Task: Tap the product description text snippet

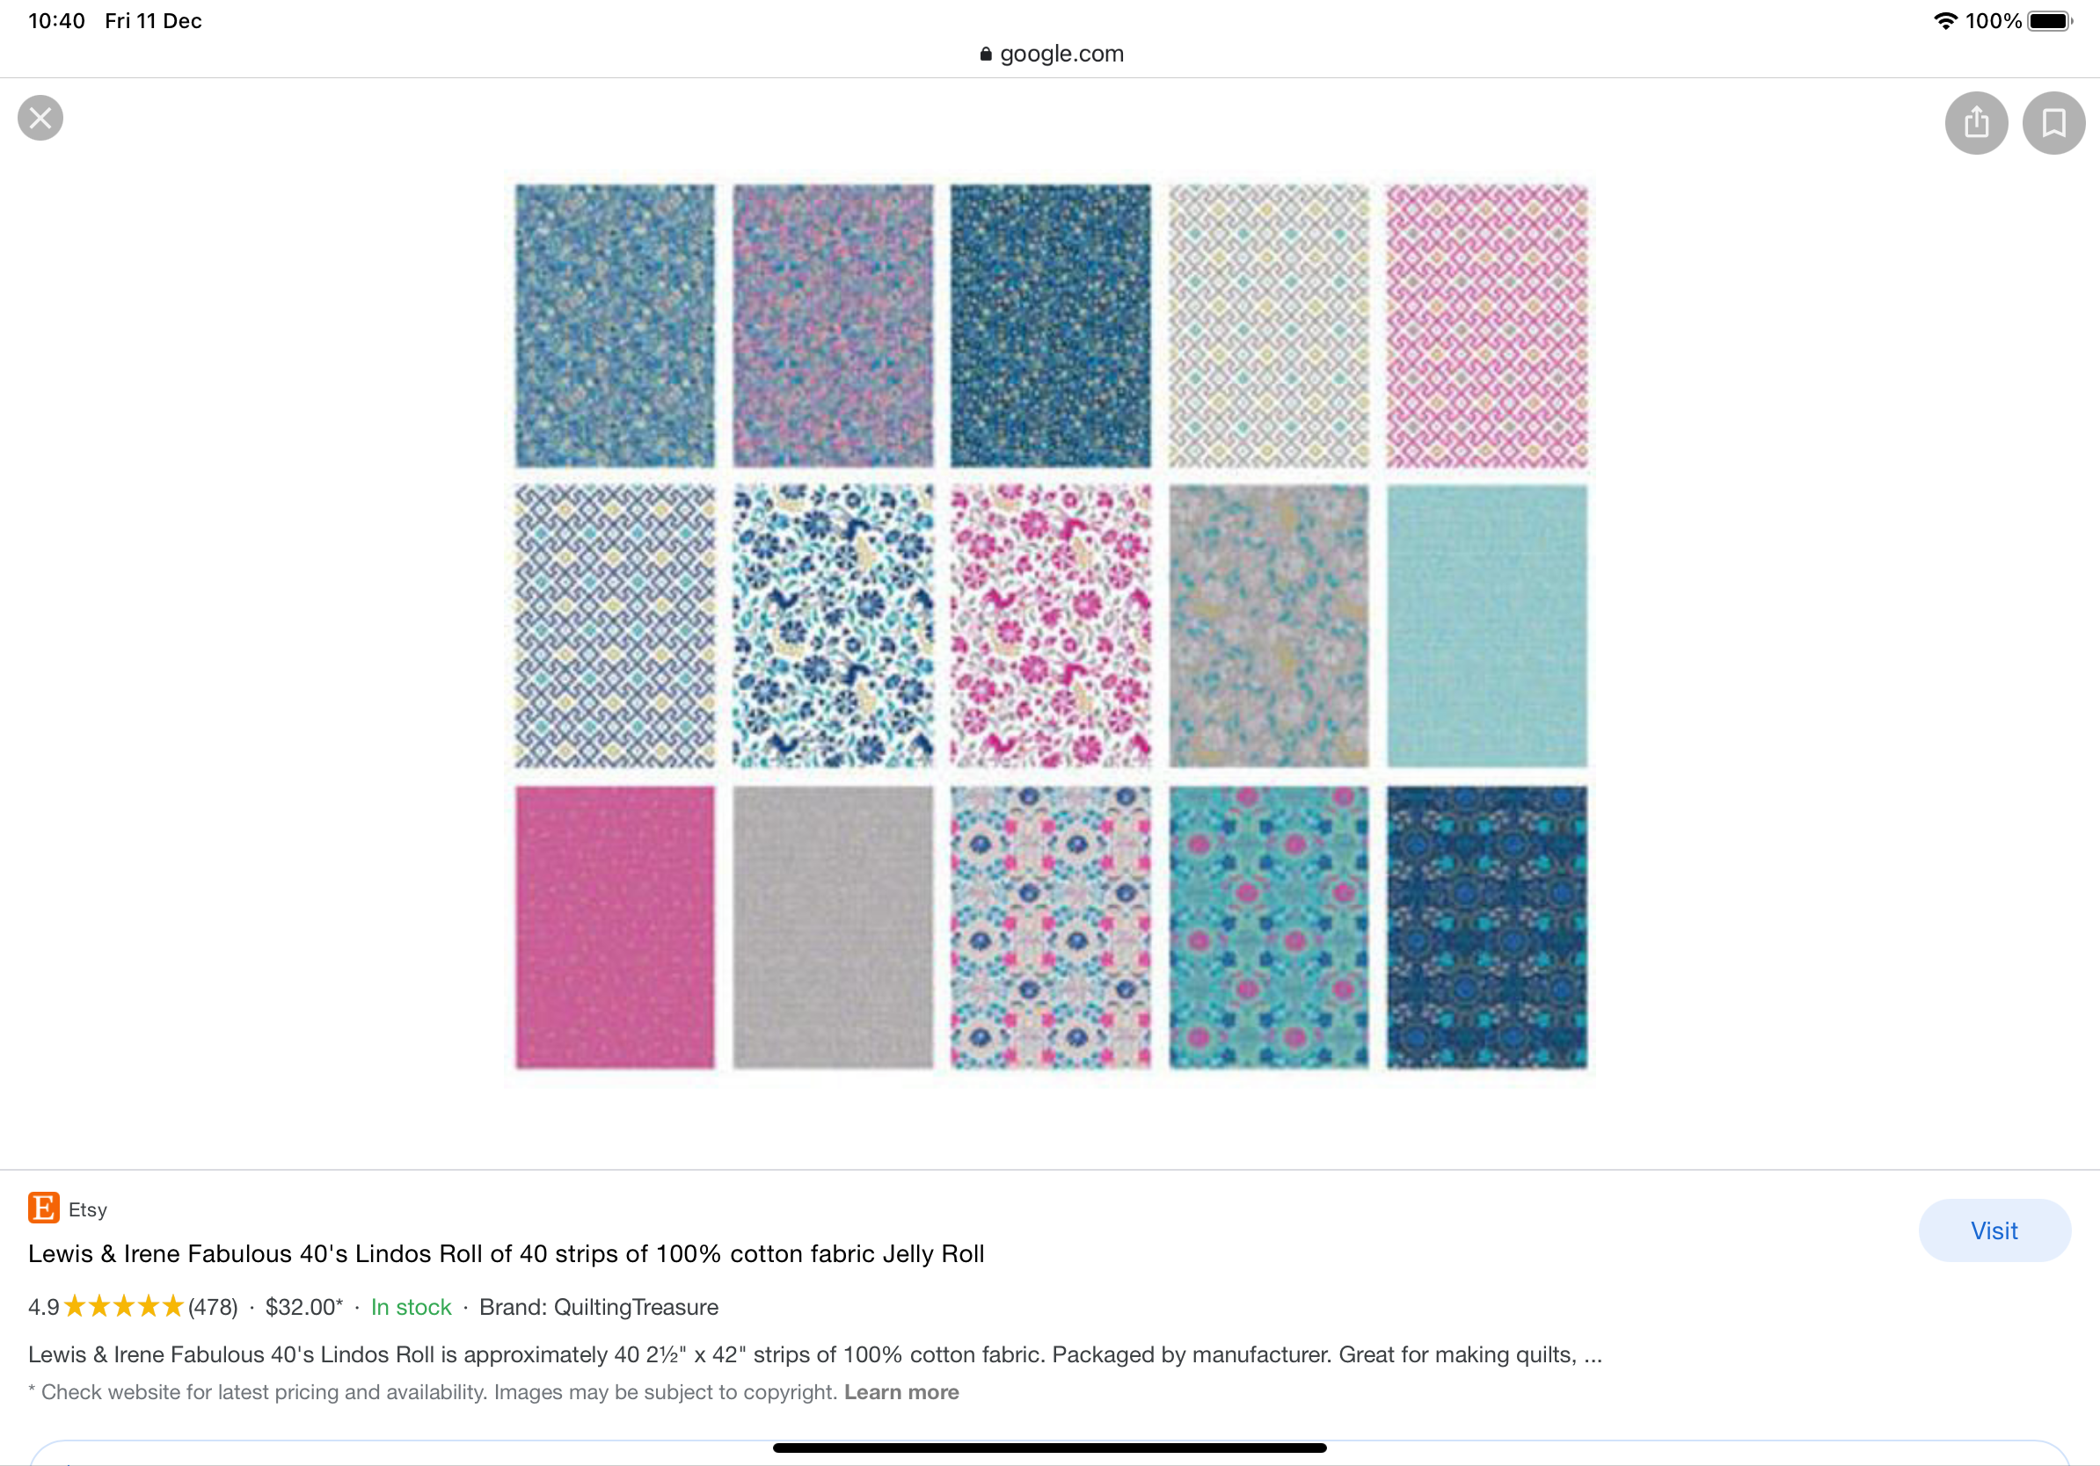Action: pyautogui.click(x=814, y=1354)
